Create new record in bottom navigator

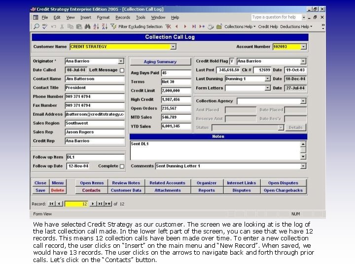(x=108, y=203)
